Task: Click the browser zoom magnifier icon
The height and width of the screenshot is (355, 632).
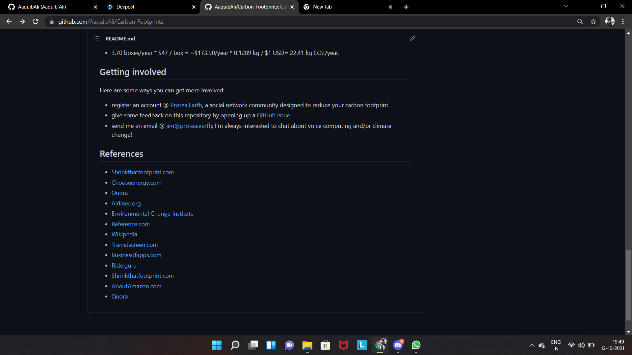Action: pyautogui.click(x=580, y=22)
